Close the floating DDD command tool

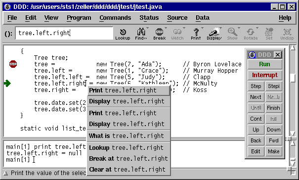[278, 55]
